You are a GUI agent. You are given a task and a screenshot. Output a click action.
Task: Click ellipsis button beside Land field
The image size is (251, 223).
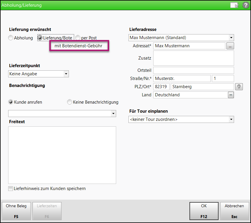click(231, 95)
